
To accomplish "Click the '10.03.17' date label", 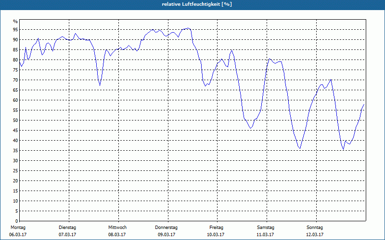I will pos(216,235).
